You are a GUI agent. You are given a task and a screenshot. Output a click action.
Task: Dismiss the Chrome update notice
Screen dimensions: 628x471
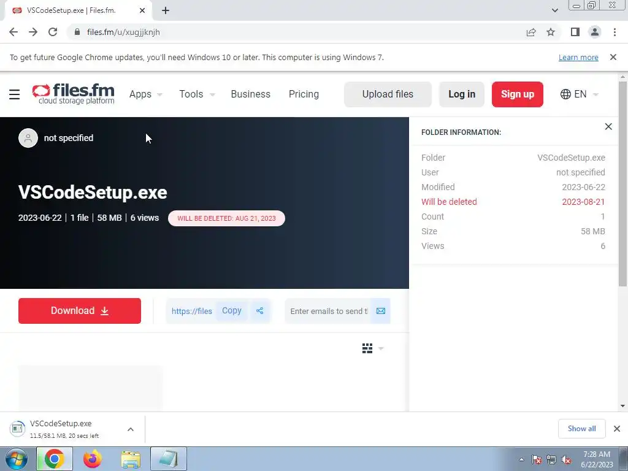(613, 57)
